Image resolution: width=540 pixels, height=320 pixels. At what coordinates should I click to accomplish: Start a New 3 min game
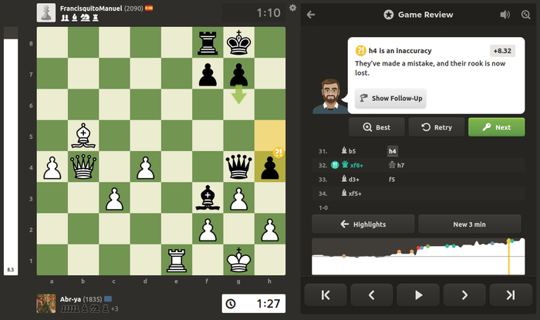point(471,224)
